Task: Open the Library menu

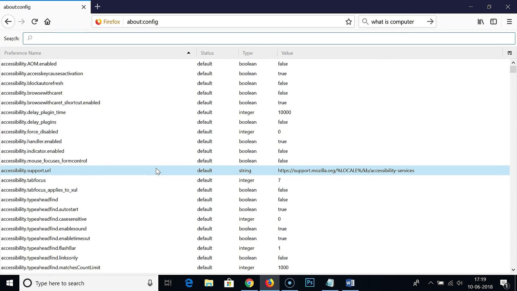Action: click(481, 22)
